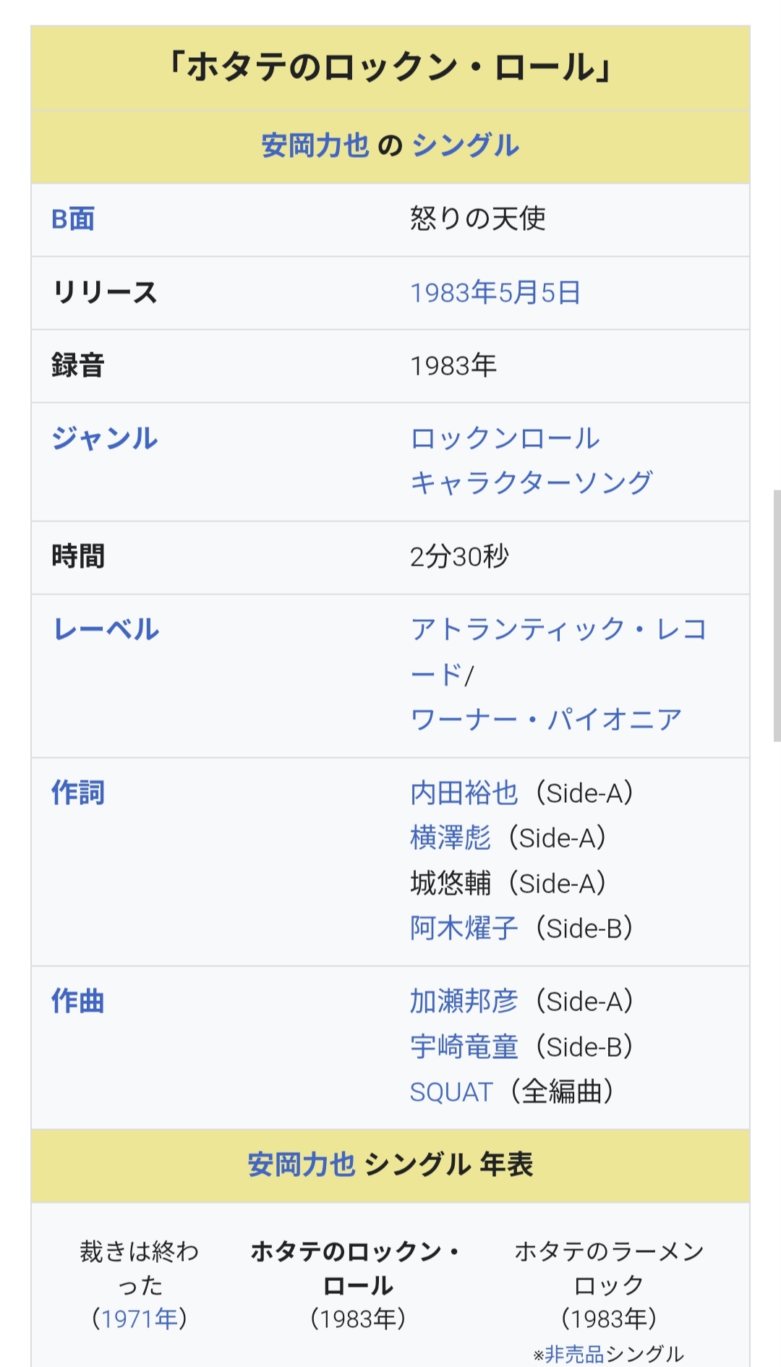Open lyricist 横澤彪 link
The image size is (781, 1367).
pos(451,838)
